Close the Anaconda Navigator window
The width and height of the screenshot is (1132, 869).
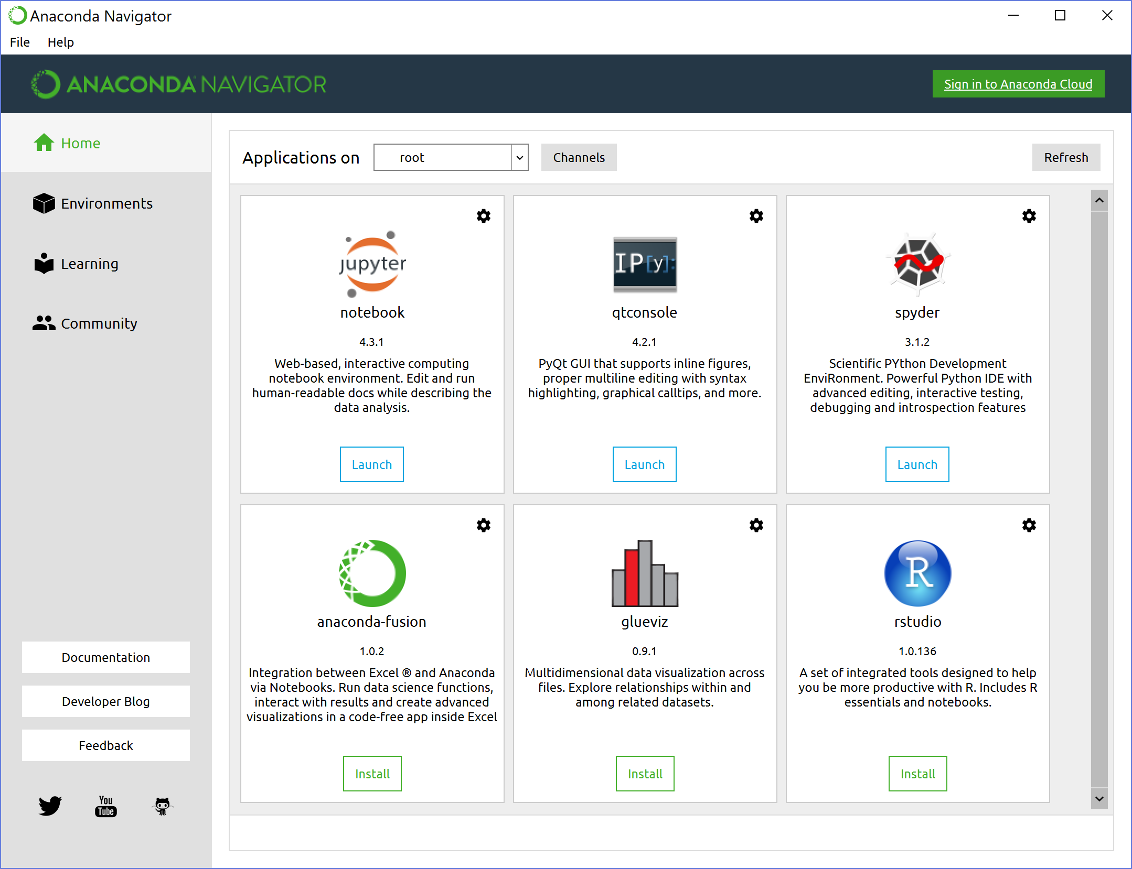1107,16
